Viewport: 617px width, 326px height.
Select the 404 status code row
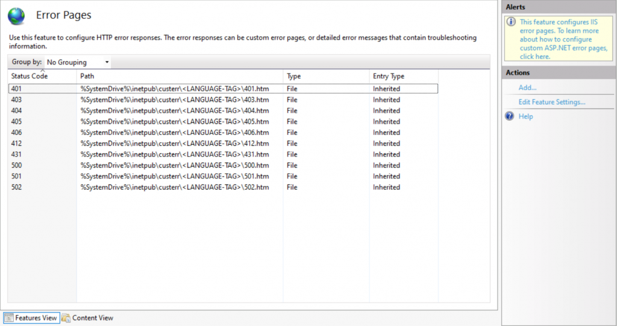(x=223, y=111)
